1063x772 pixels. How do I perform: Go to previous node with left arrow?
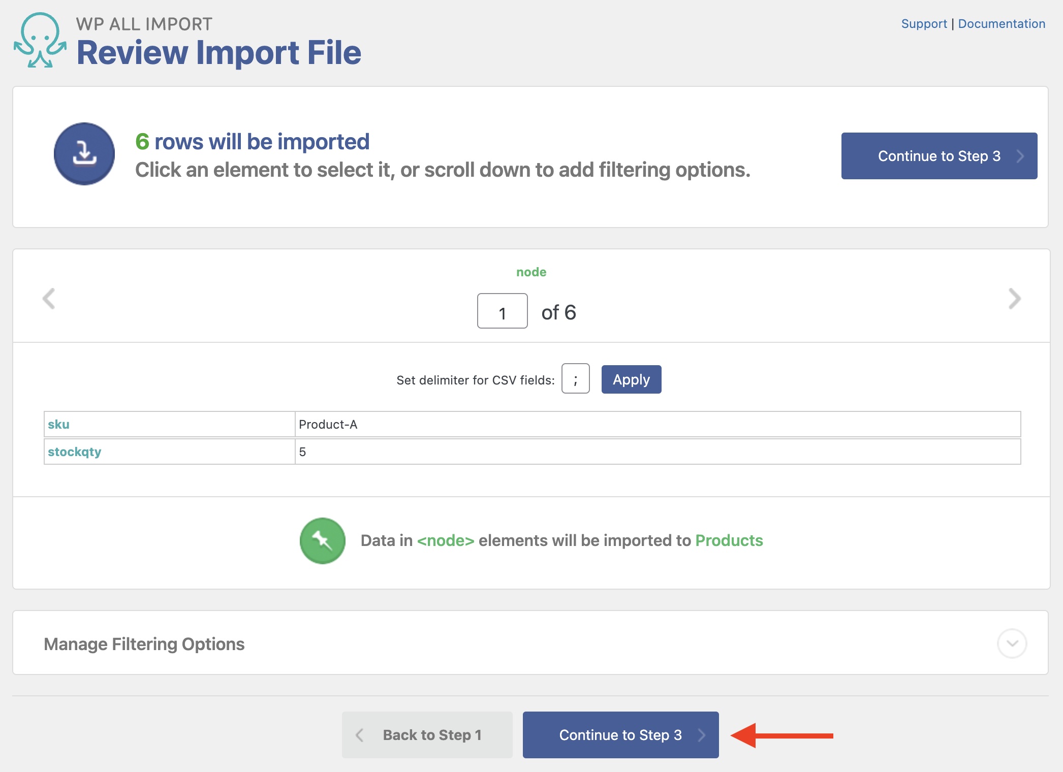49,299
